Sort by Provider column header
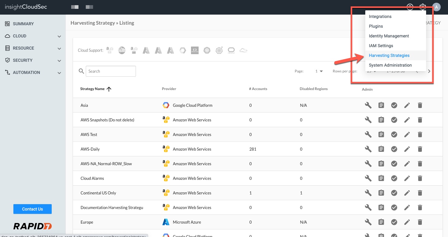 pos(169,89)
